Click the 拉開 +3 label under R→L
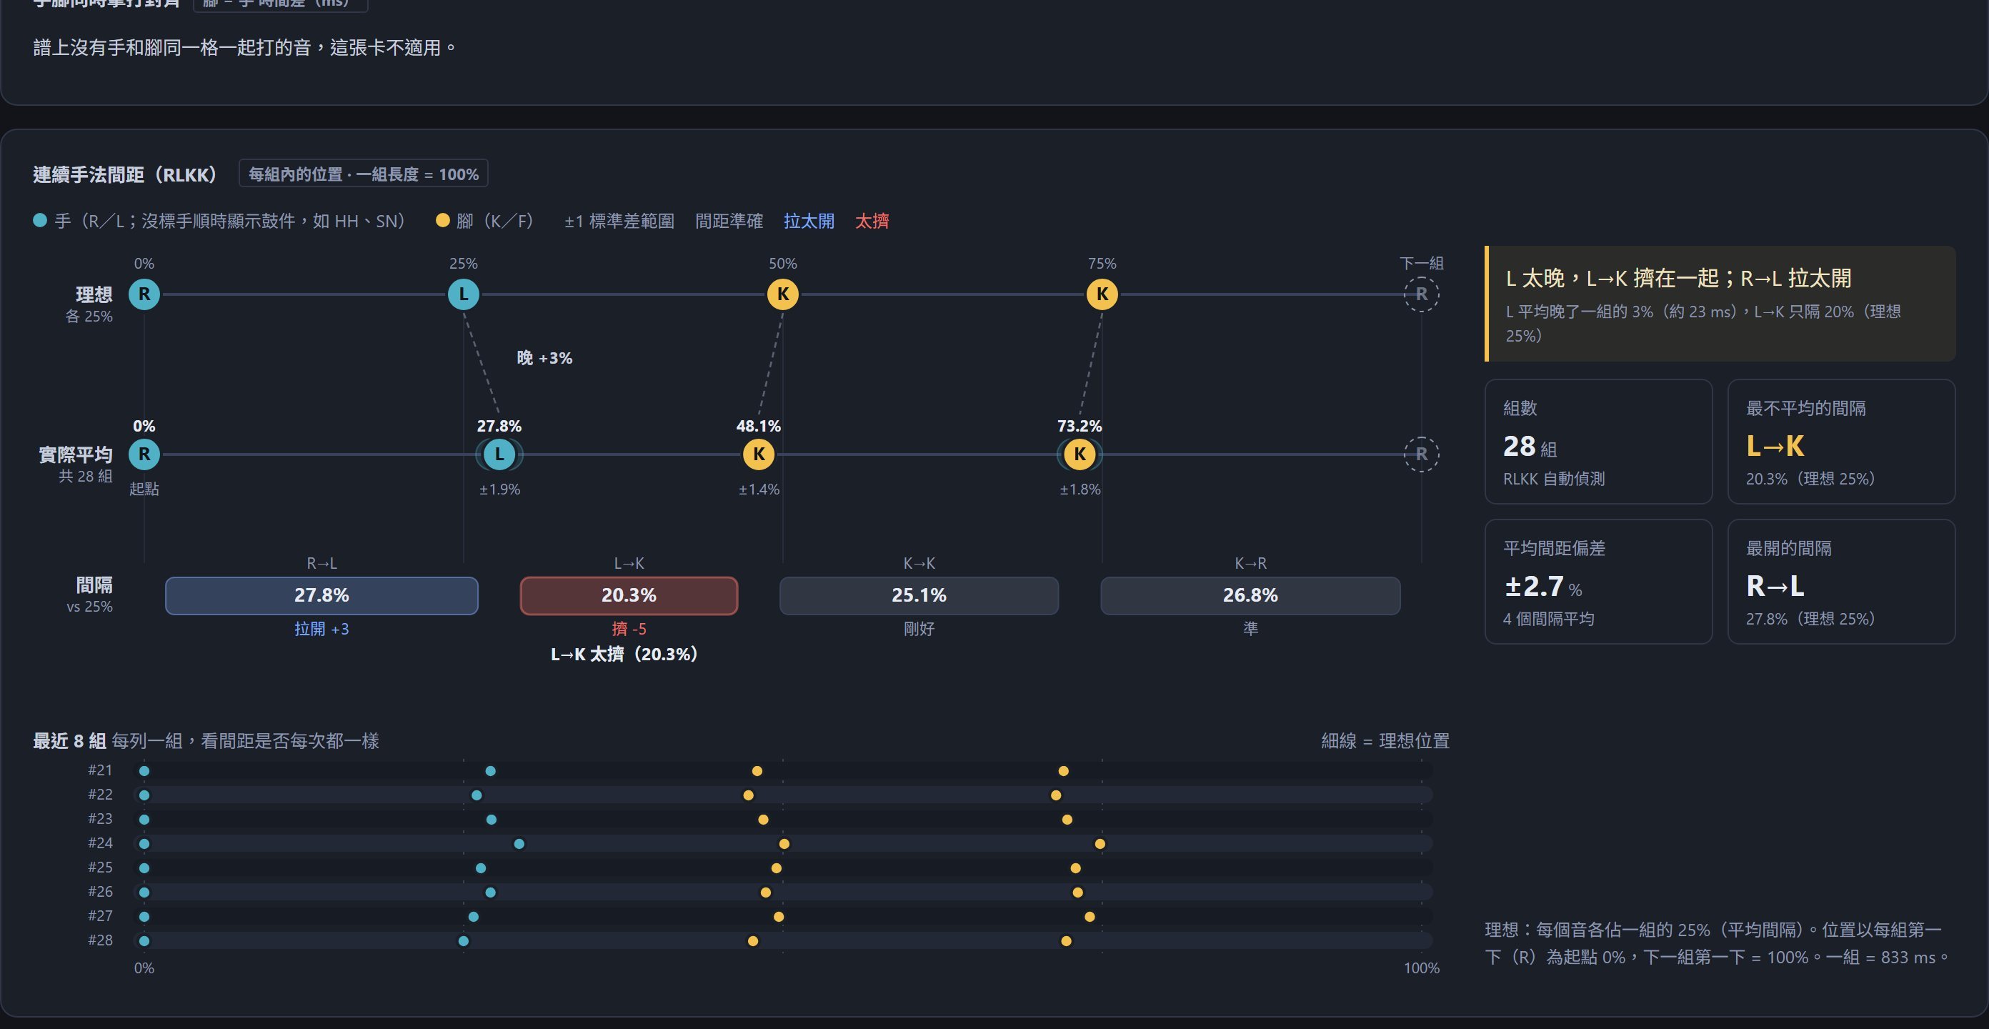Image resolution: width=1989 pixels, height=1029 pixels. tap(322, 629)
